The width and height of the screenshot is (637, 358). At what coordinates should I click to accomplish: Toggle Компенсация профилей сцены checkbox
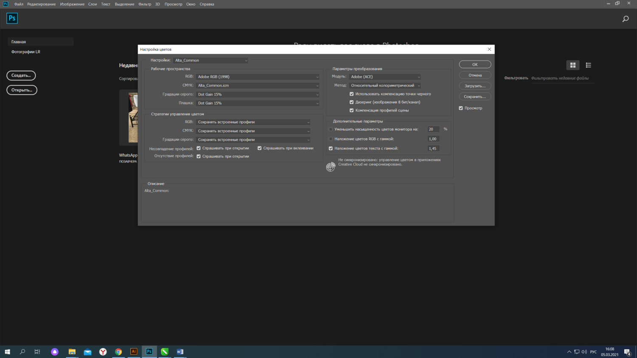pos(352,110)
